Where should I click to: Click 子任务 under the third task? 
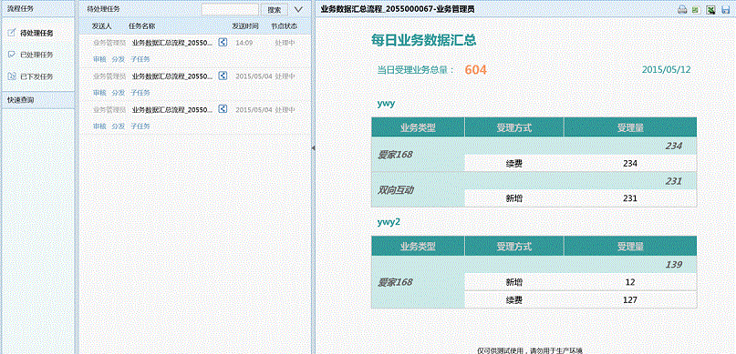point(140,126)
